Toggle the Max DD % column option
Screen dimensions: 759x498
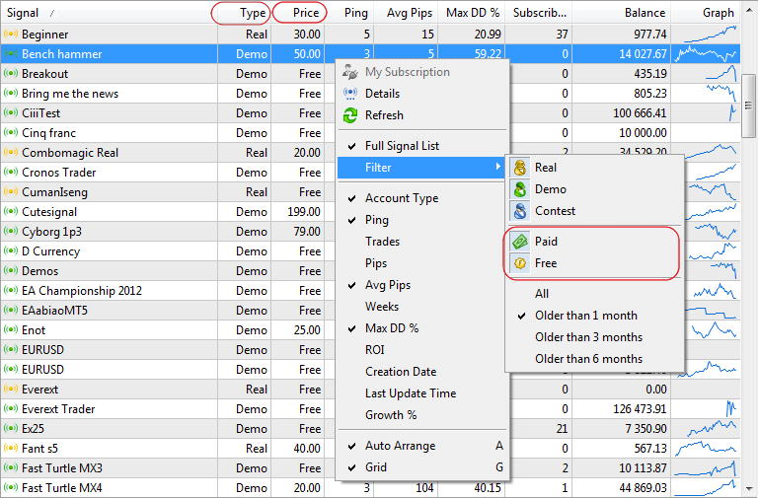(x=422, y=328)
